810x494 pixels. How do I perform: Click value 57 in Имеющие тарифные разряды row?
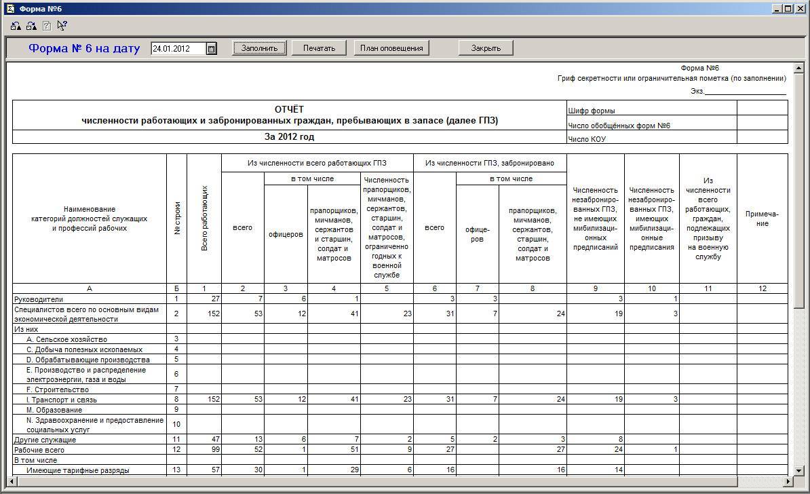click(216, 470)
